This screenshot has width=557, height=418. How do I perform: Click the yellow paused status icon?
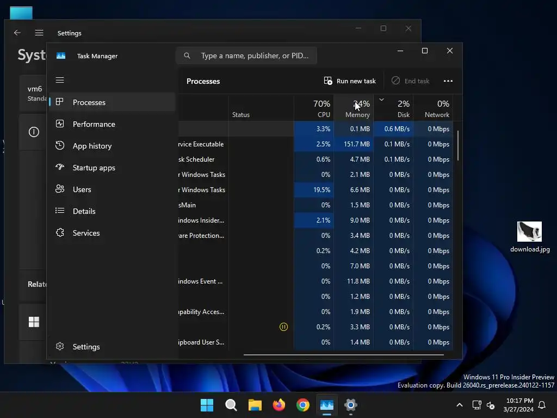283,327
